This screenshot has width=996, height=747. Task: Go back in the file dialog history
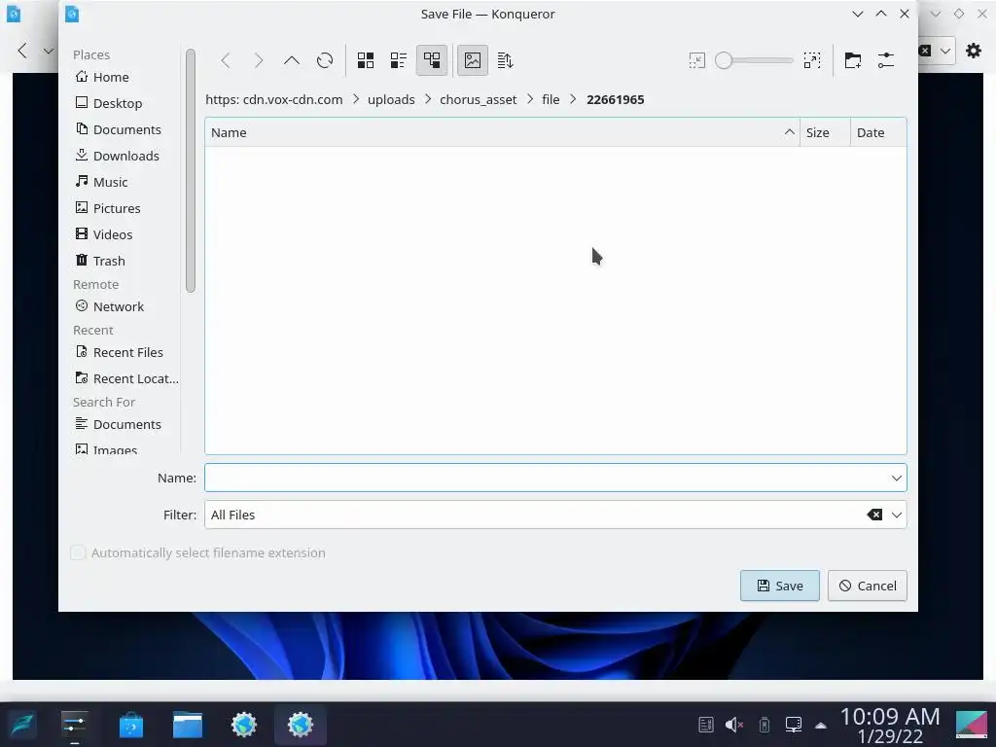(226, 61)
